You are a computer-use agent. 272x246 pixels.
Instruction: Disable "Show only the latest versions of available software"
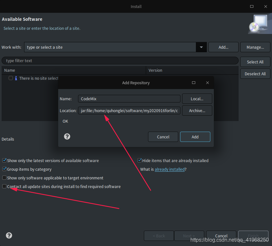[4, 160]
